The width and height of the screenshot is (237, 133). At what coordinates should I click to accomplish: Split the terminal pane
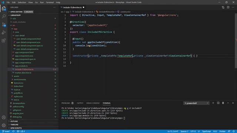[x=218, y=103]
